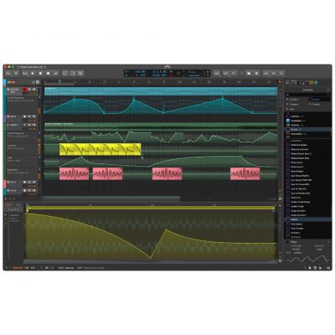Click the arranger horizontal scrollbar
This screenshot has height=335, width=335.
(x=111, y=198)
